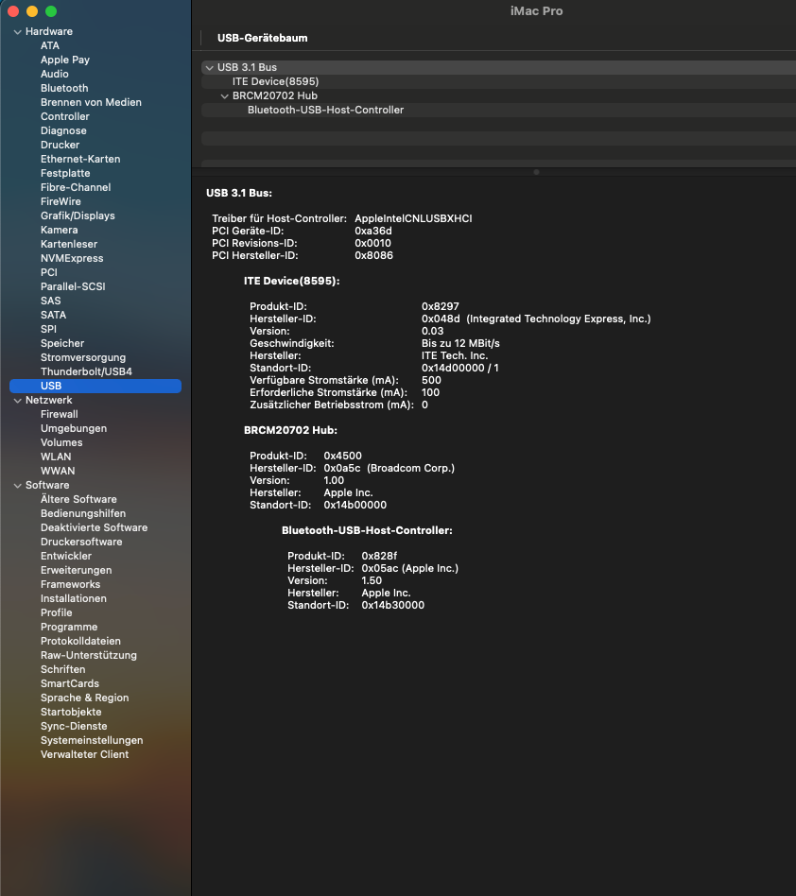Image resolution: width=796 pixels, height=896 pixels.
Task: Open the Programme category
Action: point(69,627)
